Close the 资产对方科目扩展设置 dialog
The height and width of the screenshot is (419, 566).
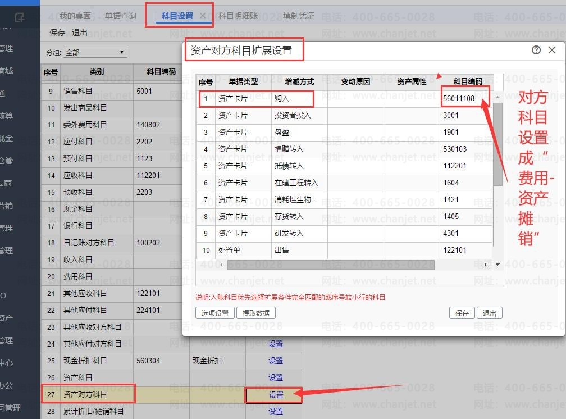pyautogui.click(x=552, y=50)
